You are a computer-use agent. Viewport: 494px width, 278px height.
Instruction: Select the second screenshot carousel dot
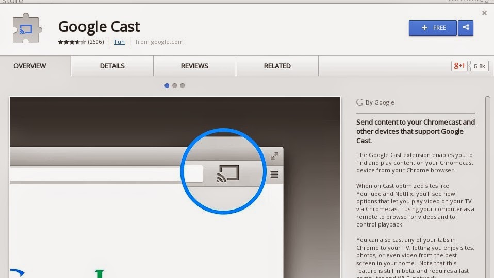(x=174, y=85)
